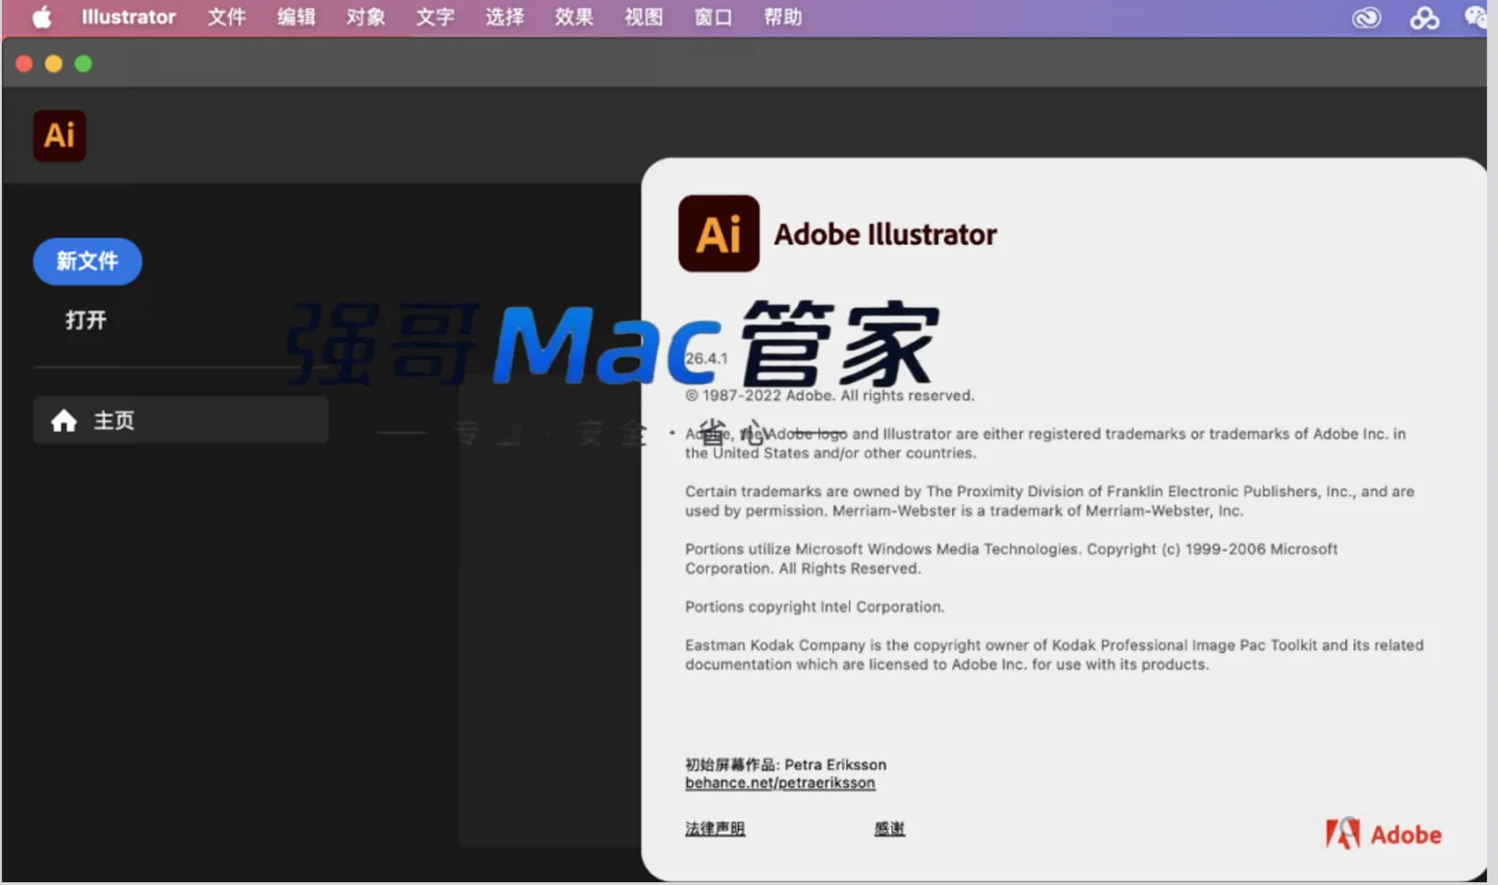The width and height of the screenshot is (1498, 885).
Task: Open the 选择 menu
Action: [505, 18]
